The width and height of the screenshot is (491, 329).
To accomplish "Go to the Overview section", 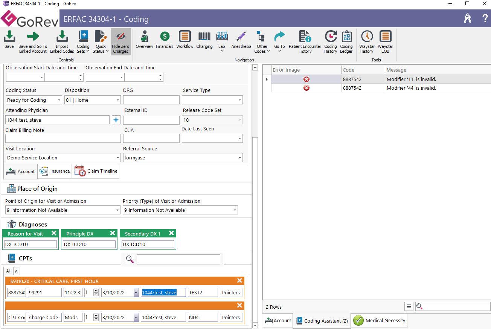I will [144, 40].
